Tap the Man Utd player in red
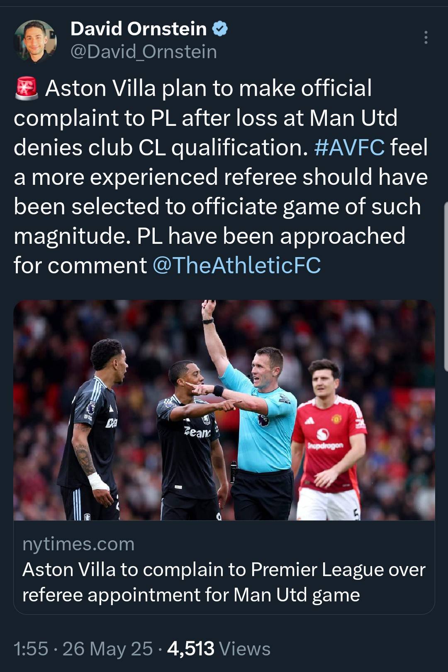The height and width of the screenshot is (672, 448). pyautogui.click(x=329, y=440)
